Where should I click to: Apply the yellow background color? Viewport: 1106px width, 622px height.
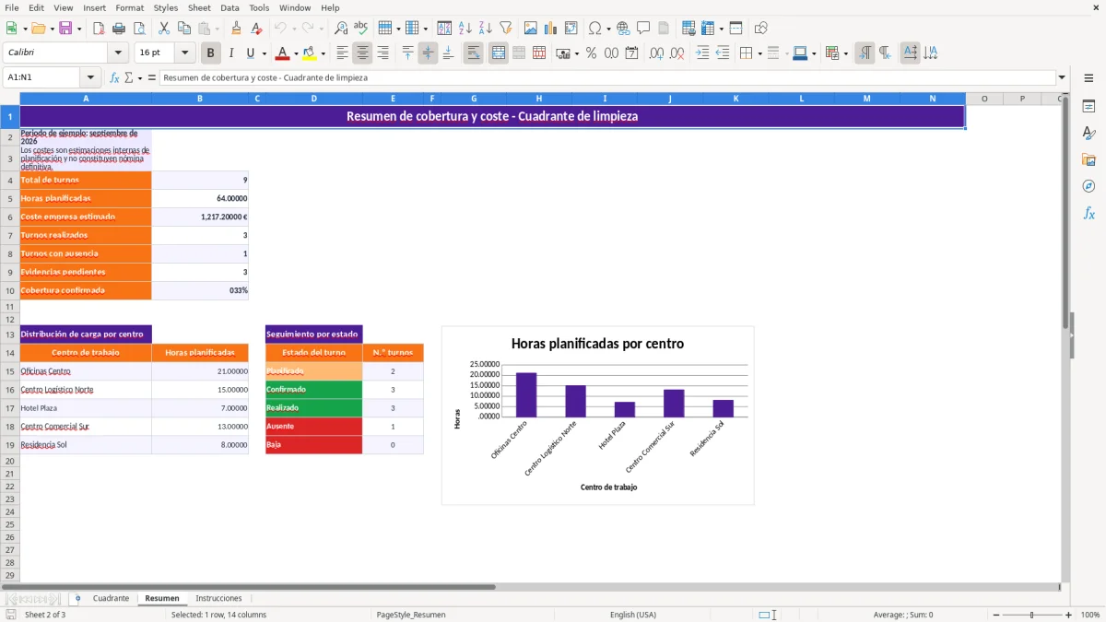pos(310,53)
